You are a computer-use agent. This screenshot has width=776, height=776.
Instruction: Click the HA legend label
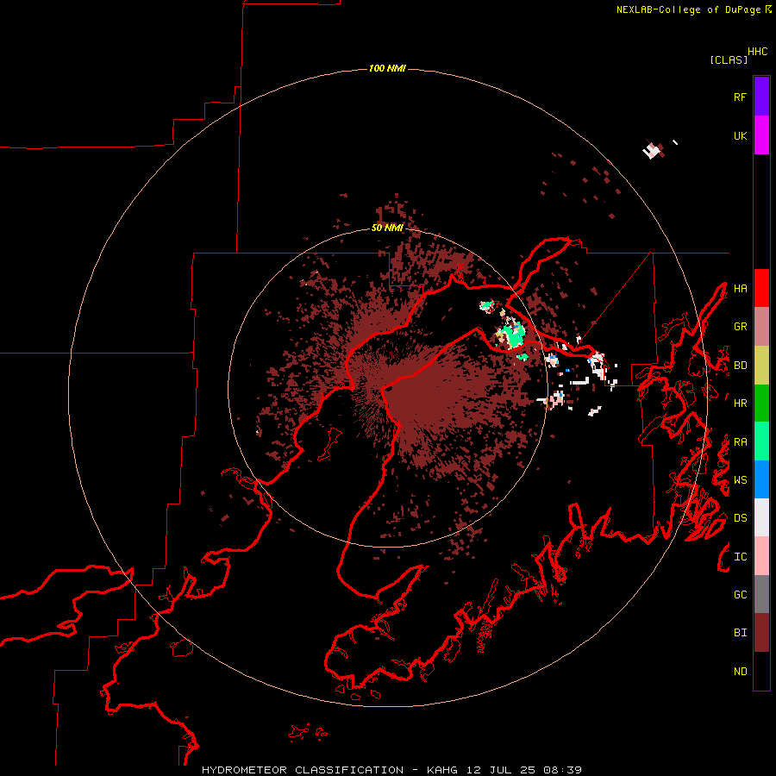tap(740, 289)
